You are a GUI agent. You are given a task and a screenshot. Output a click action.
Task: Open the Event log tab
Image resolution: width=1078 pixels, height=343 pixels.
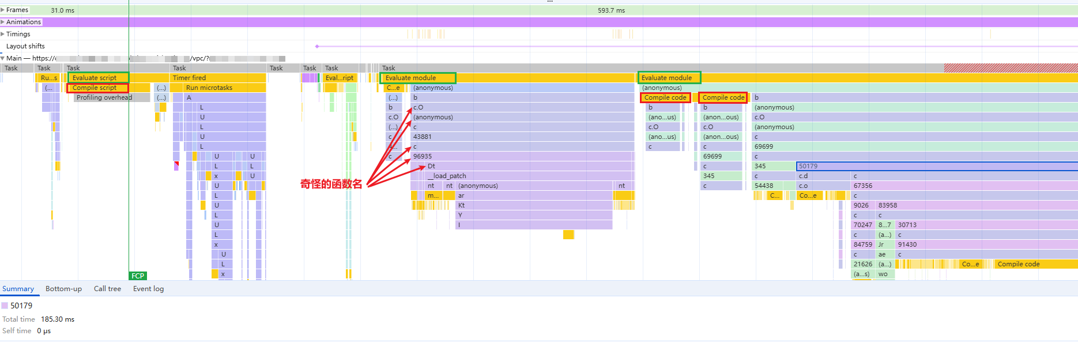(x=148, y=289)
